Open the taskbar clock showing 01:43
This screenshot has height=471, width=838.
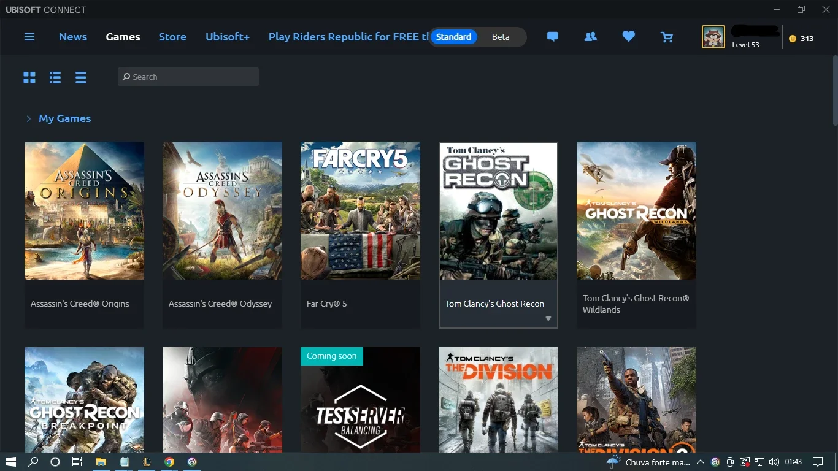(793, 462)
